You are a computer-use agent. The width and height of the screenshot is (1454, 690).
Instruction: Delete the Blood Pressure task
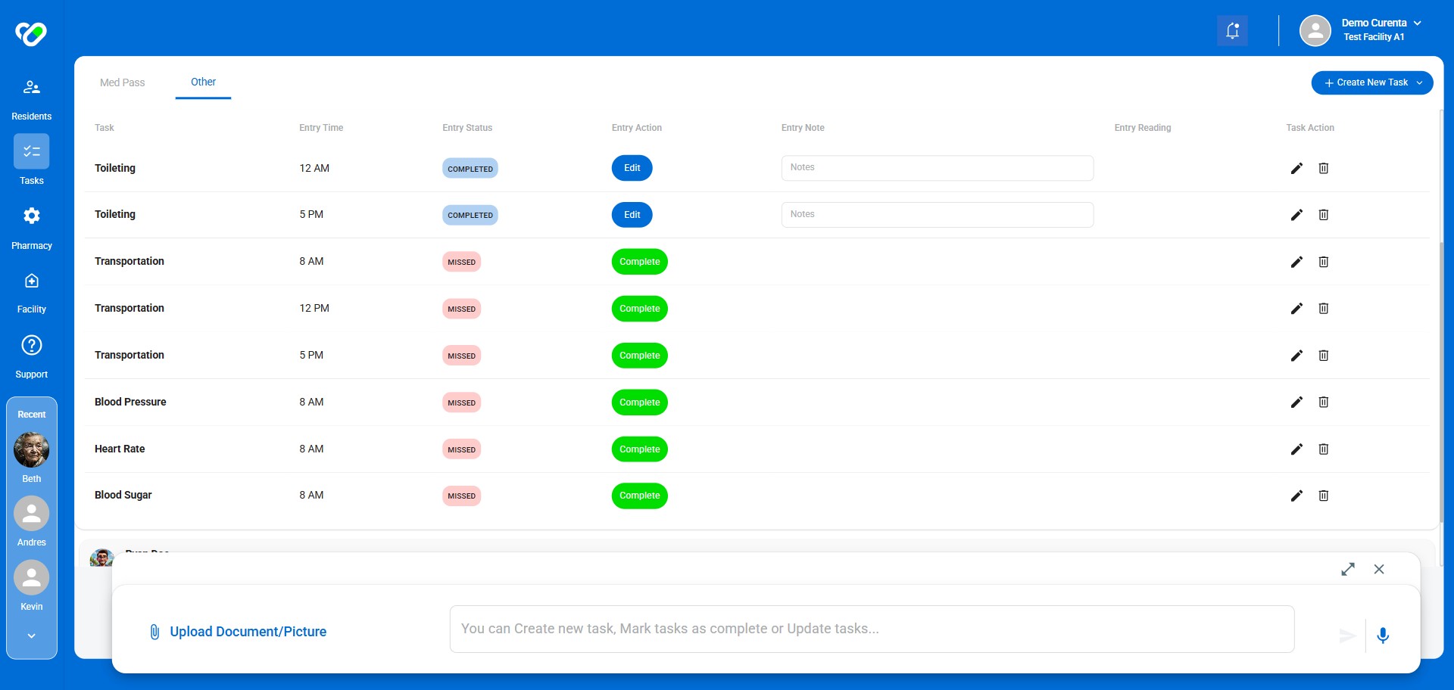coord(1323,402)
